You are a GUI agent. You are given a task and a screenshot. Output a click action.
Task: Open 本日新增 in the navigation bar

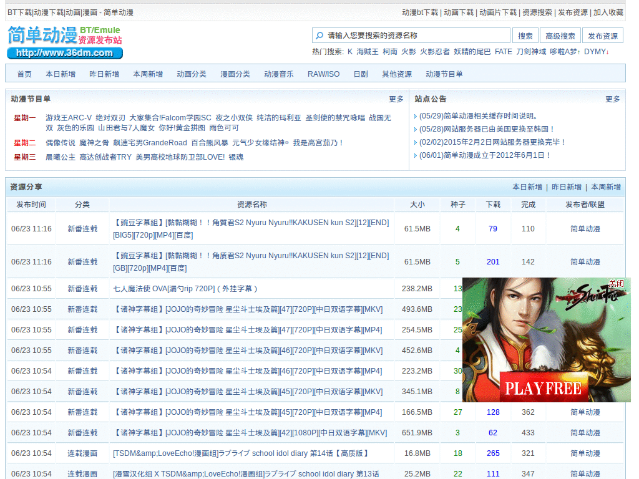coord(61,74)
